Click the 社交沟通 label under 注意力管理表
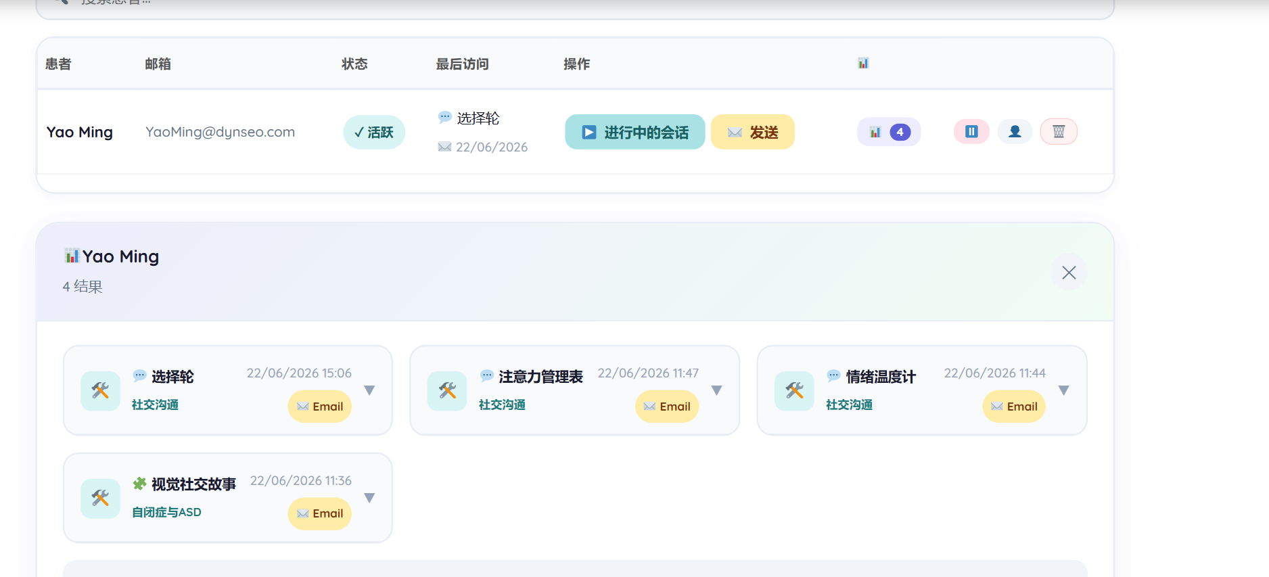This screenshot has width=1269, height=577. point(502,405)
